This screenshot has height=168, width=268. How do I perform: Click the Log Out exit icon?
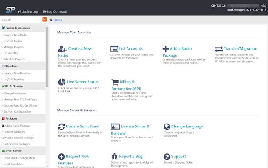coord(45,11)
